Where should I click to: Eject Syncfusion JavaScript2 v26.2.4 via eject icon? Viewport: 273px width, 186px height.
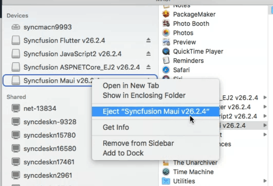[x=148, y=54]
